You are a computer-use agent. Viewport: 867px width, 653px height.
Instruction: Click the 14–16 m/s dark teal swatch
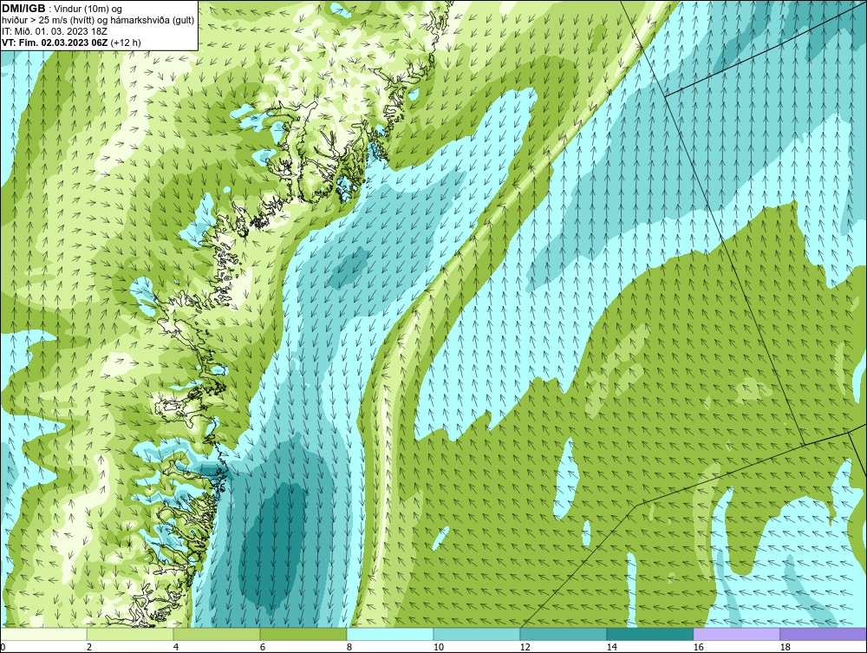pyautogui.click(x=650, y=634)
